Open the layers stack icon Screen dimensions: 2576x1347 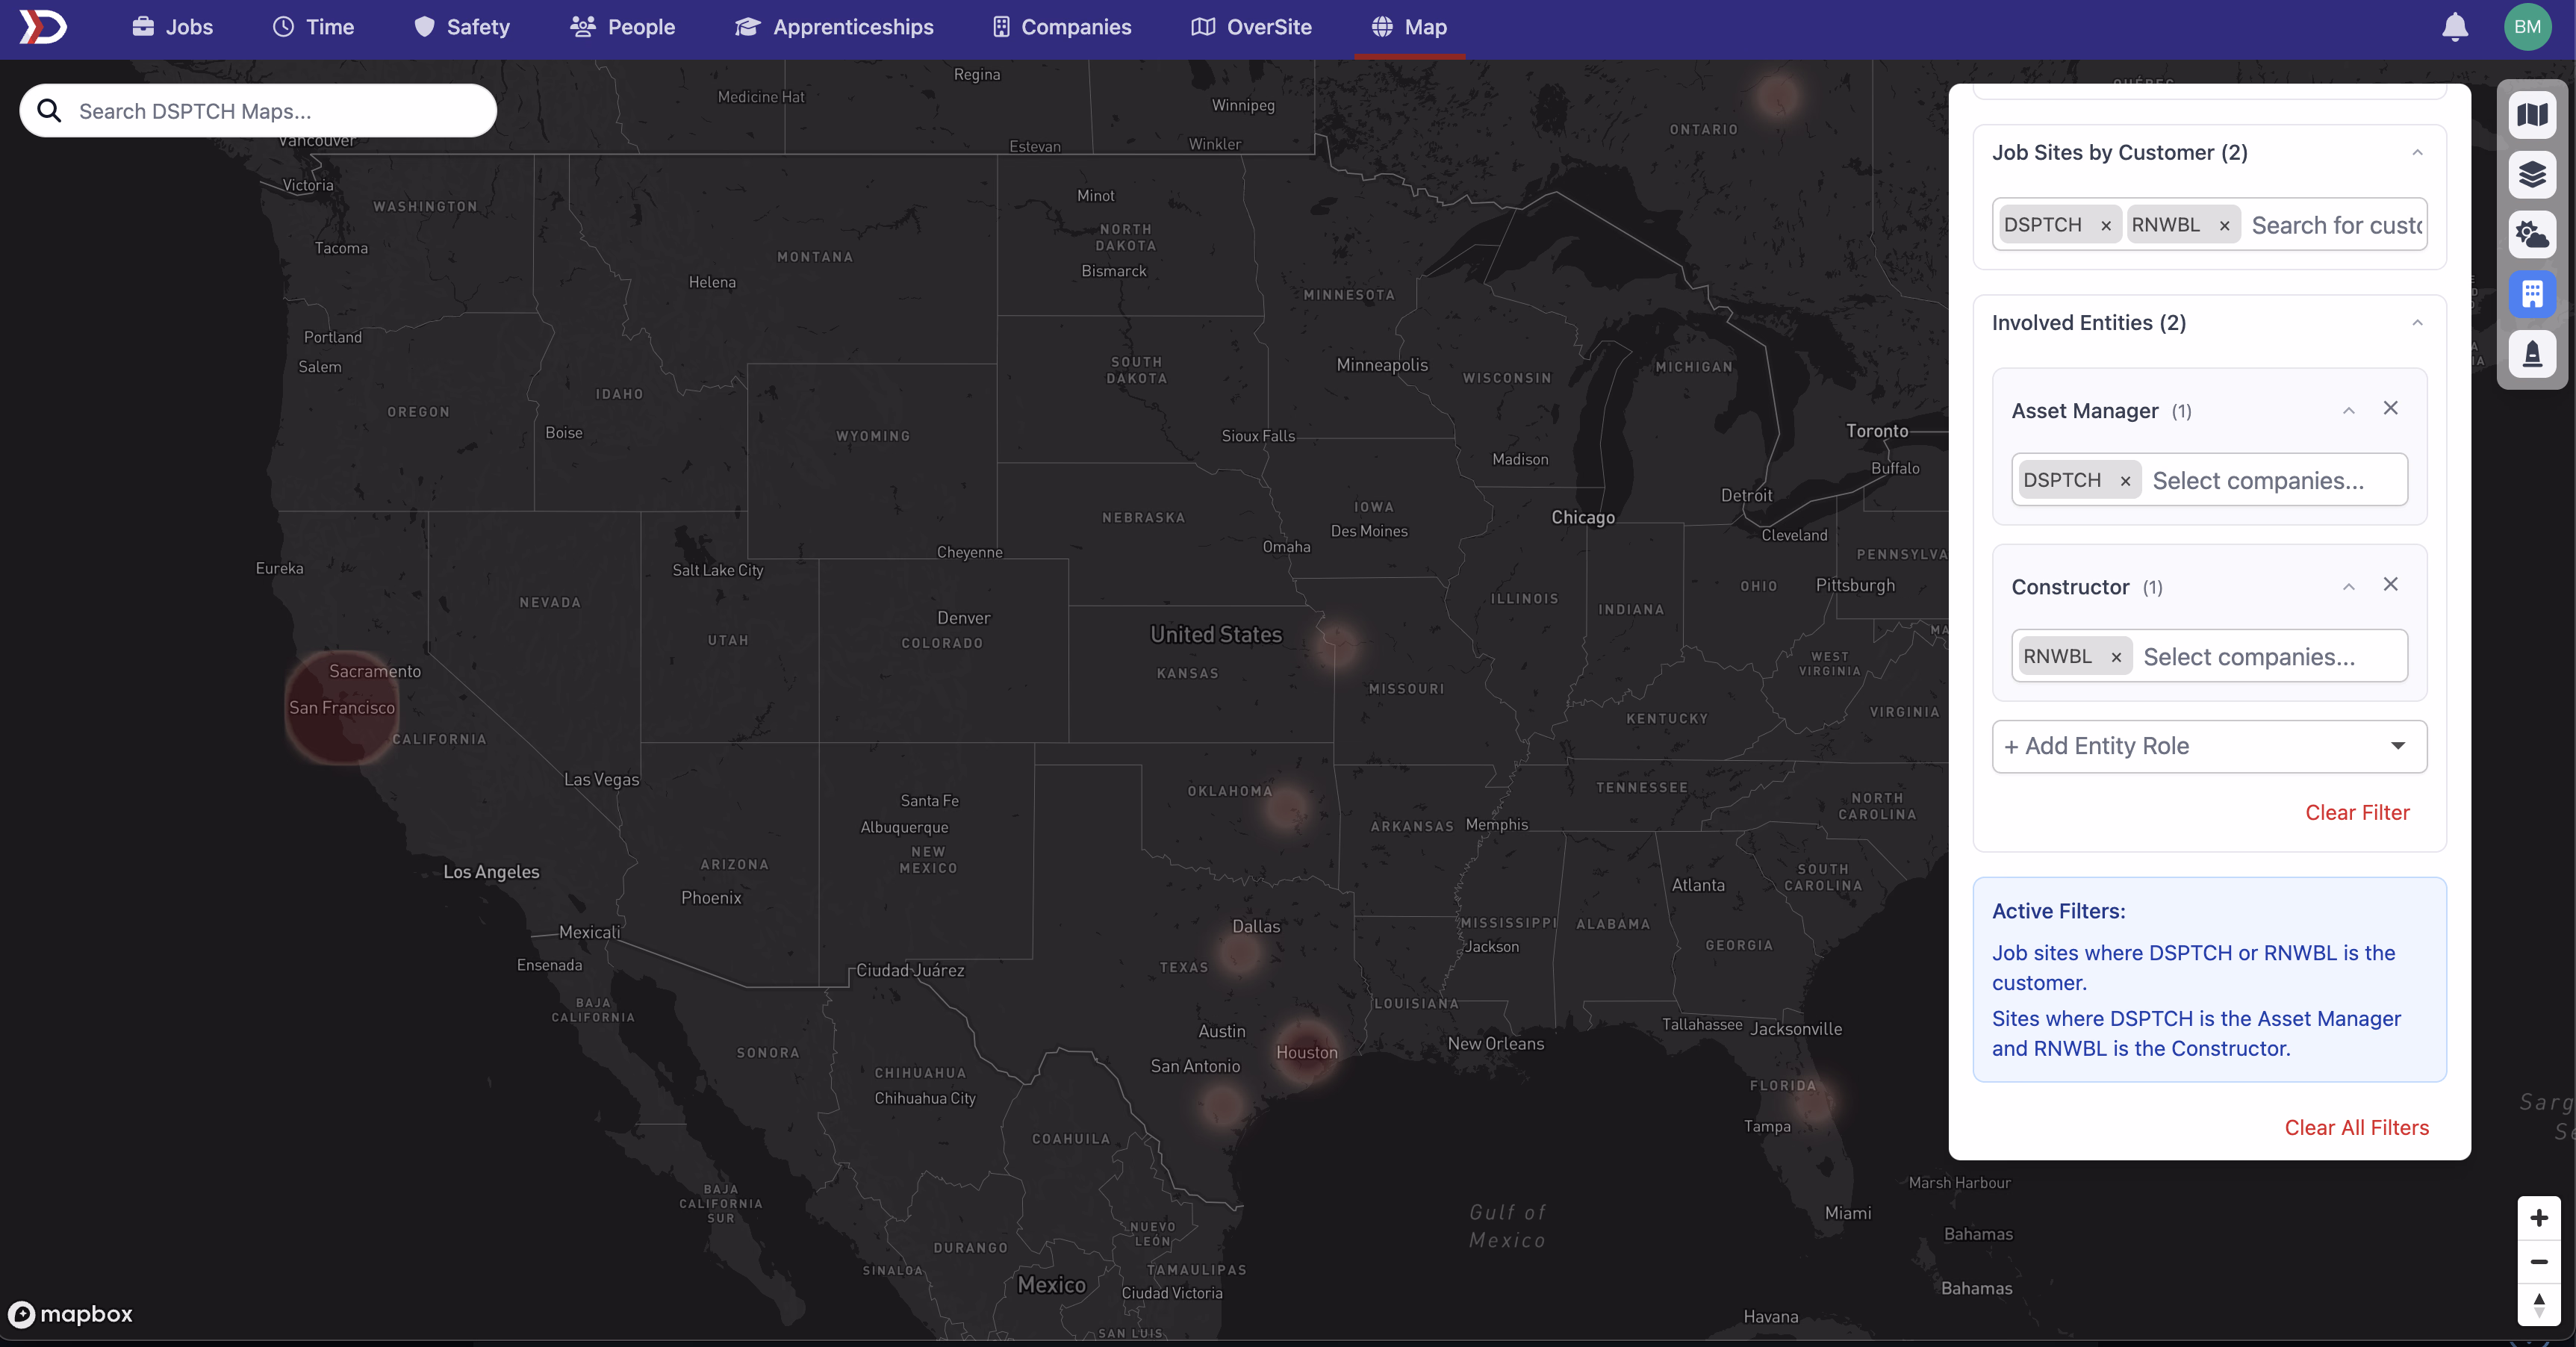(x=2532, y=175)
